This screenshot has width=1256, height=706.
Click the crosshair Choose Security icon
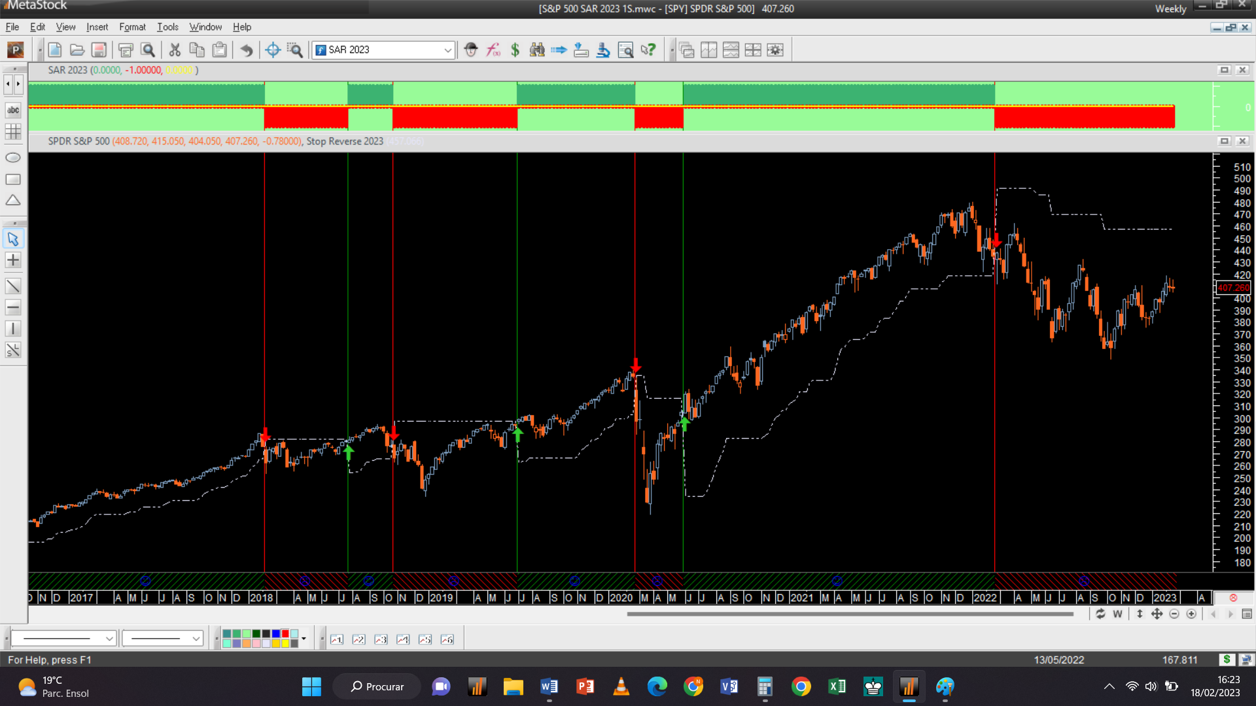[x=273, y=50]
